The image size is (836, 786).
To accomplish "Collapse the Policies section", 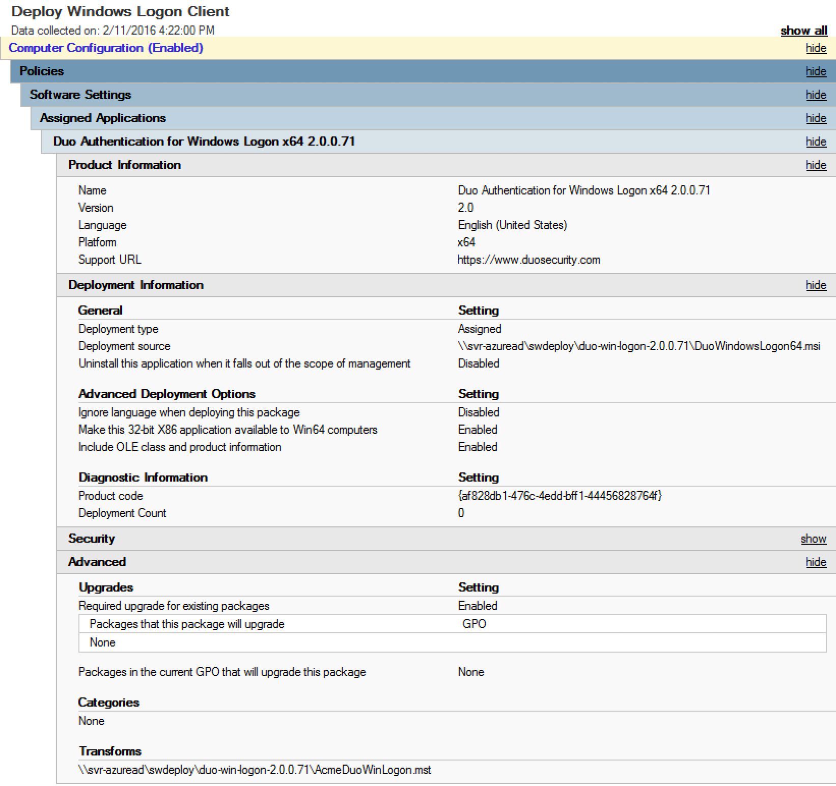I will (816, 71).
